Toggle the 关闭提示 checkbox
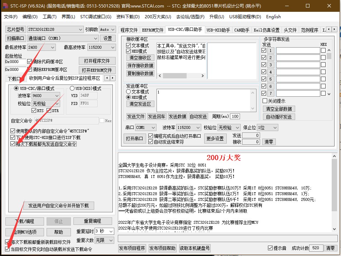 [x=265, y=101]
